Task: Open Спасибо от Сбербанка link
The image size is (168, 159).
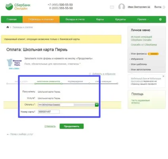Action: pos(144,45)
